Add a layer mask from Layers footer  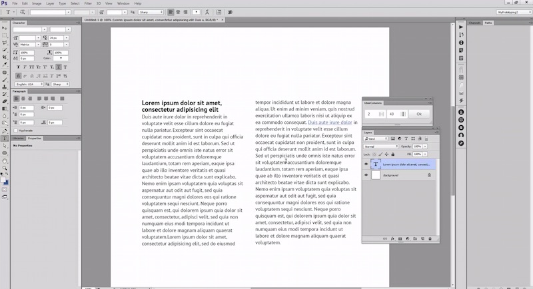coord(400,239)
